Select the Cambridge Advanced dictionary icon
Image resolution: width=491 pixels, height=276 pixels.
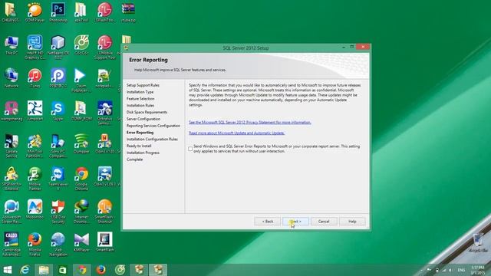[12, 244]
